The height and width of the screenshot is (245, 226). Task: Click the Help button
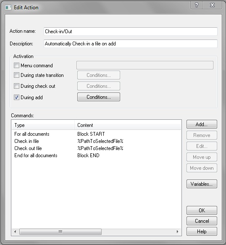click(202, 232)
